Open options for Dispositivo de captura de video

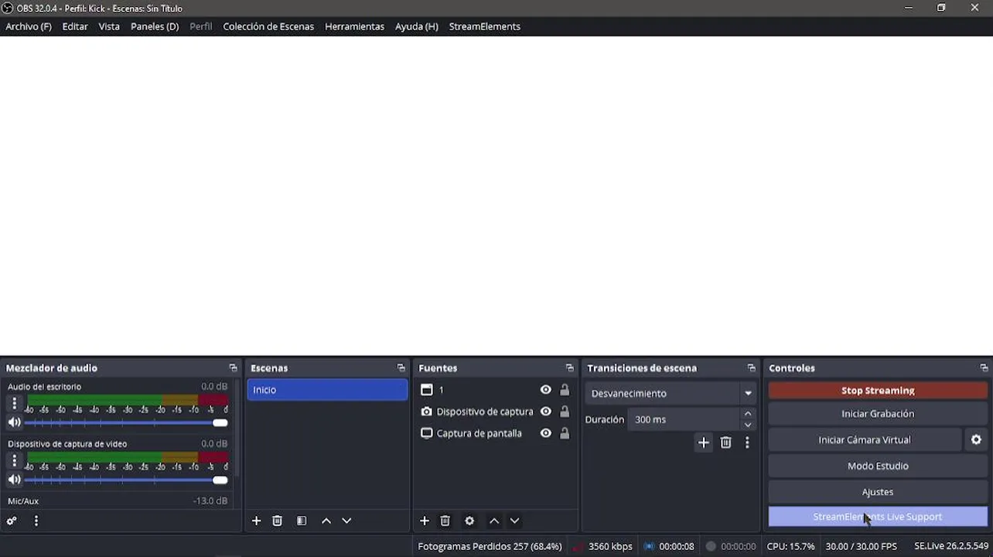coord(14,460)
